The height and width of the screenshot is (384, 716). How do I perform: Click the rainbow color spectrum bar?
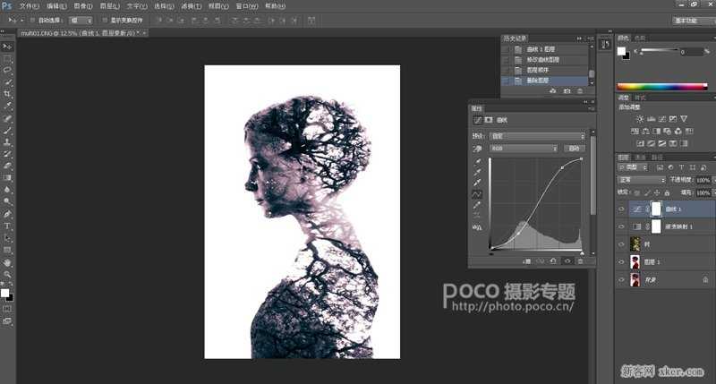(x=662, y=85)
